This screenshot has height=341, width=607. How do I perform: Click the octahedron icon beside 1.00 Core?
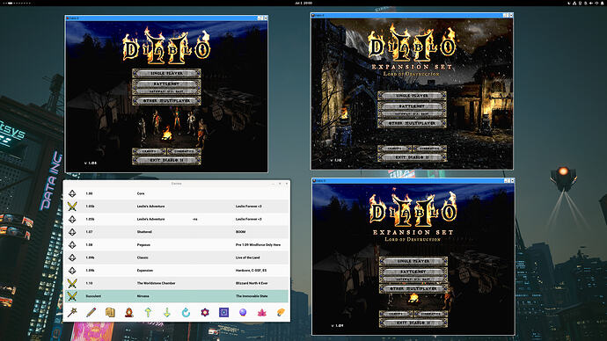72,193
